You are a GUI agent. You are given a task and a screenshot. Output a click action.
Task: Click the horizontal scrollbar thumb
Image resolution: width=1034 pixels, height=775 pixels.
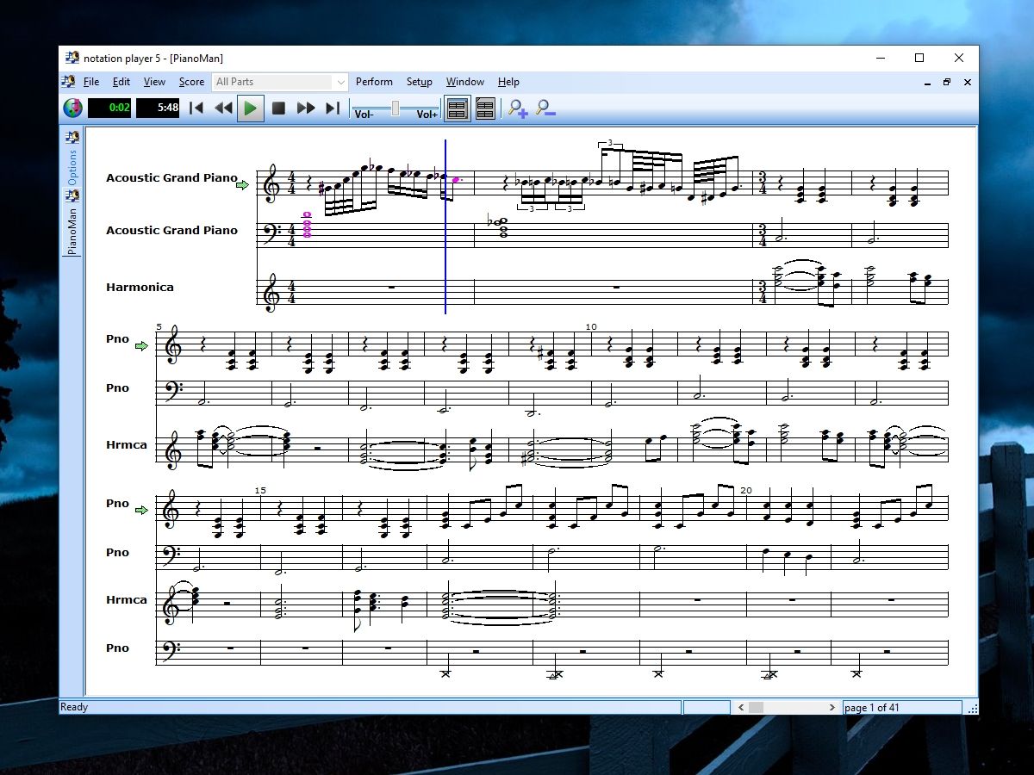pos(756,707)
